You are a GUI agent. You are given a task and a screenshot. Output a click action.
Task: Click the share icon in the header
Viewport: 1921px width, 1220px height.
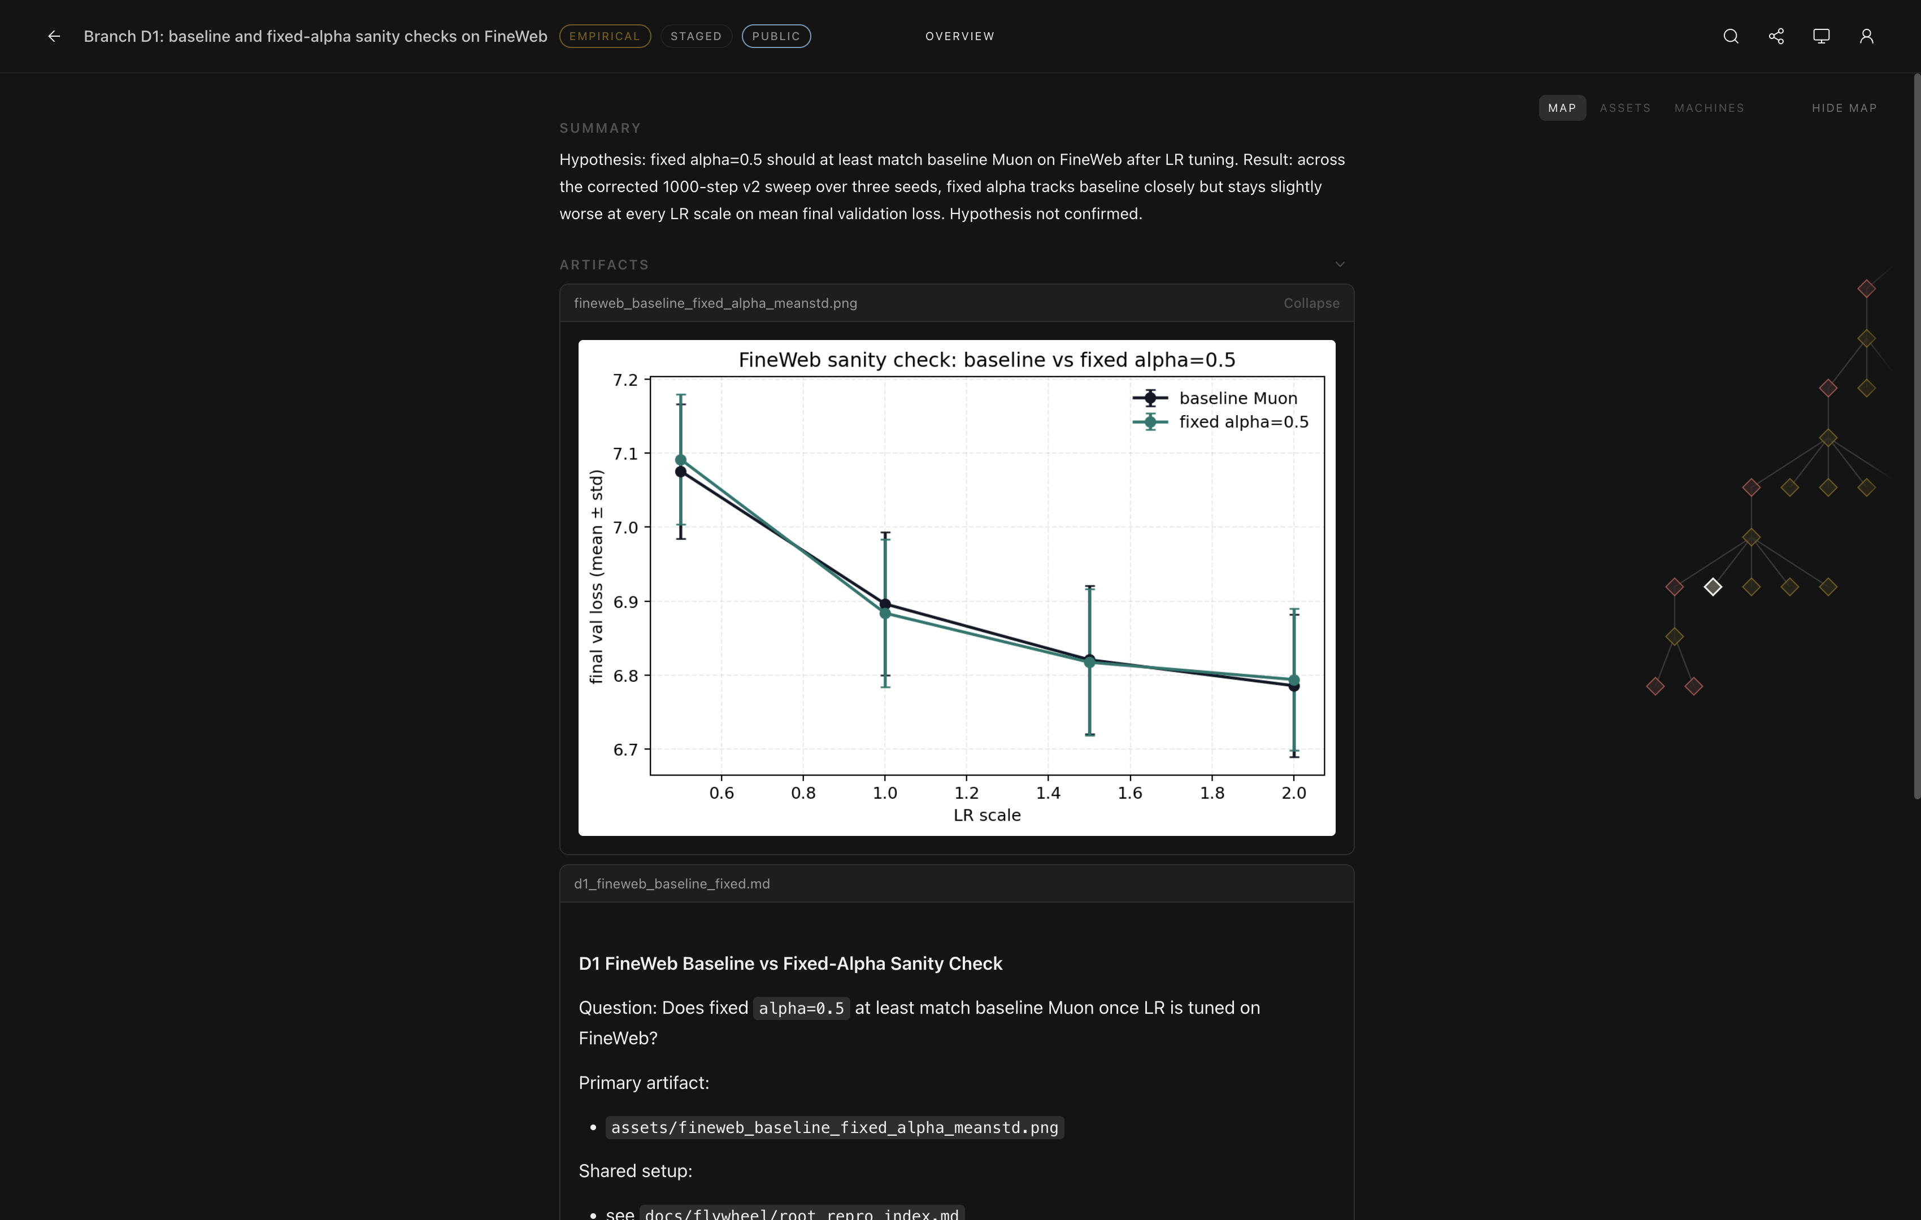(x=1776, y=36)
